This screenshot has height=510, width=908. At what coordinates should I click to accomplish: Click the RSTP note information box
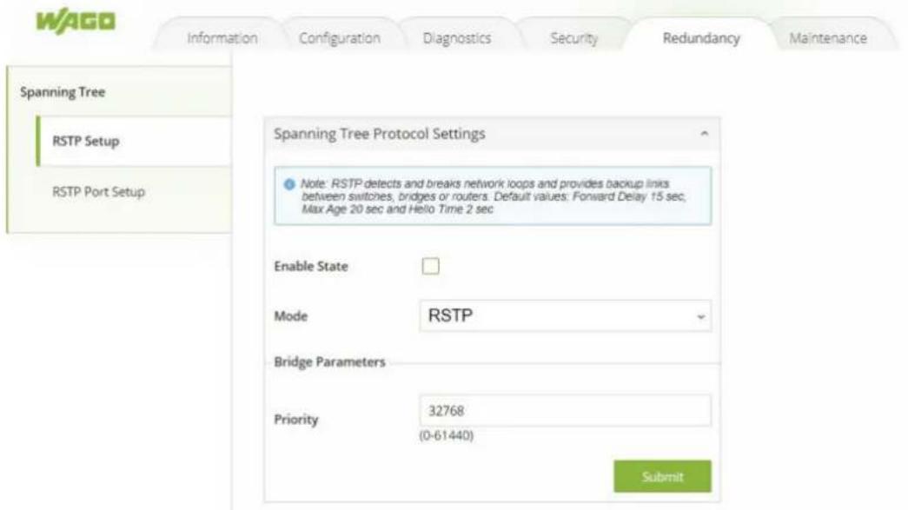pyautogui.click(x=493, y=195)
